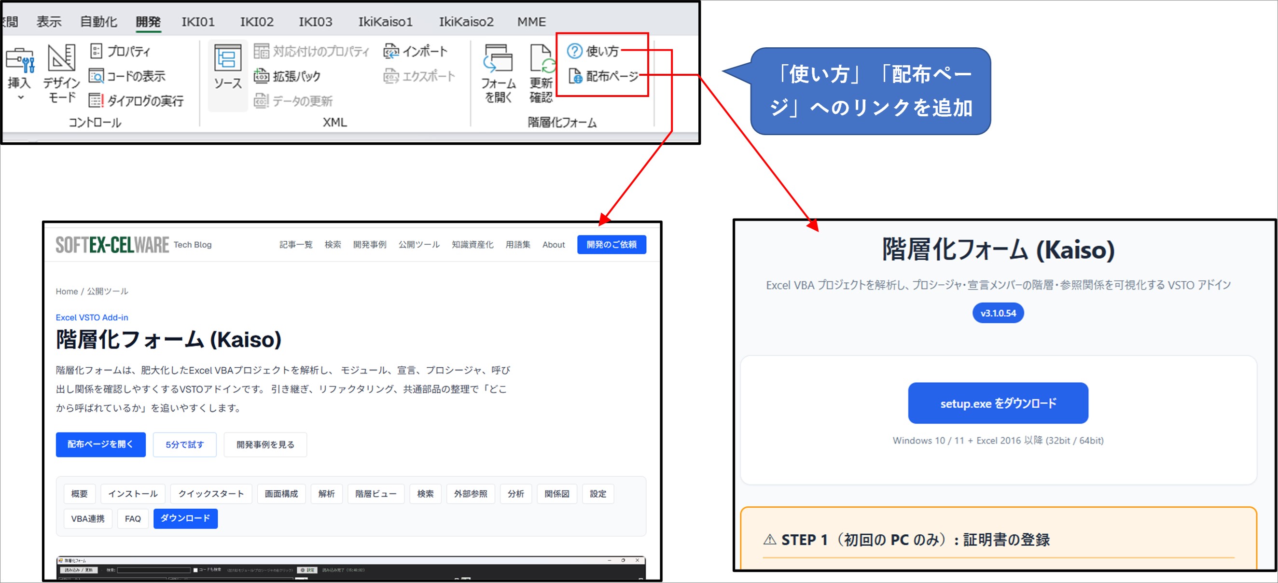Open 使い方 help link in ribbon
The width and height of the screenshot is (1278, 583).
pos(593,51)
